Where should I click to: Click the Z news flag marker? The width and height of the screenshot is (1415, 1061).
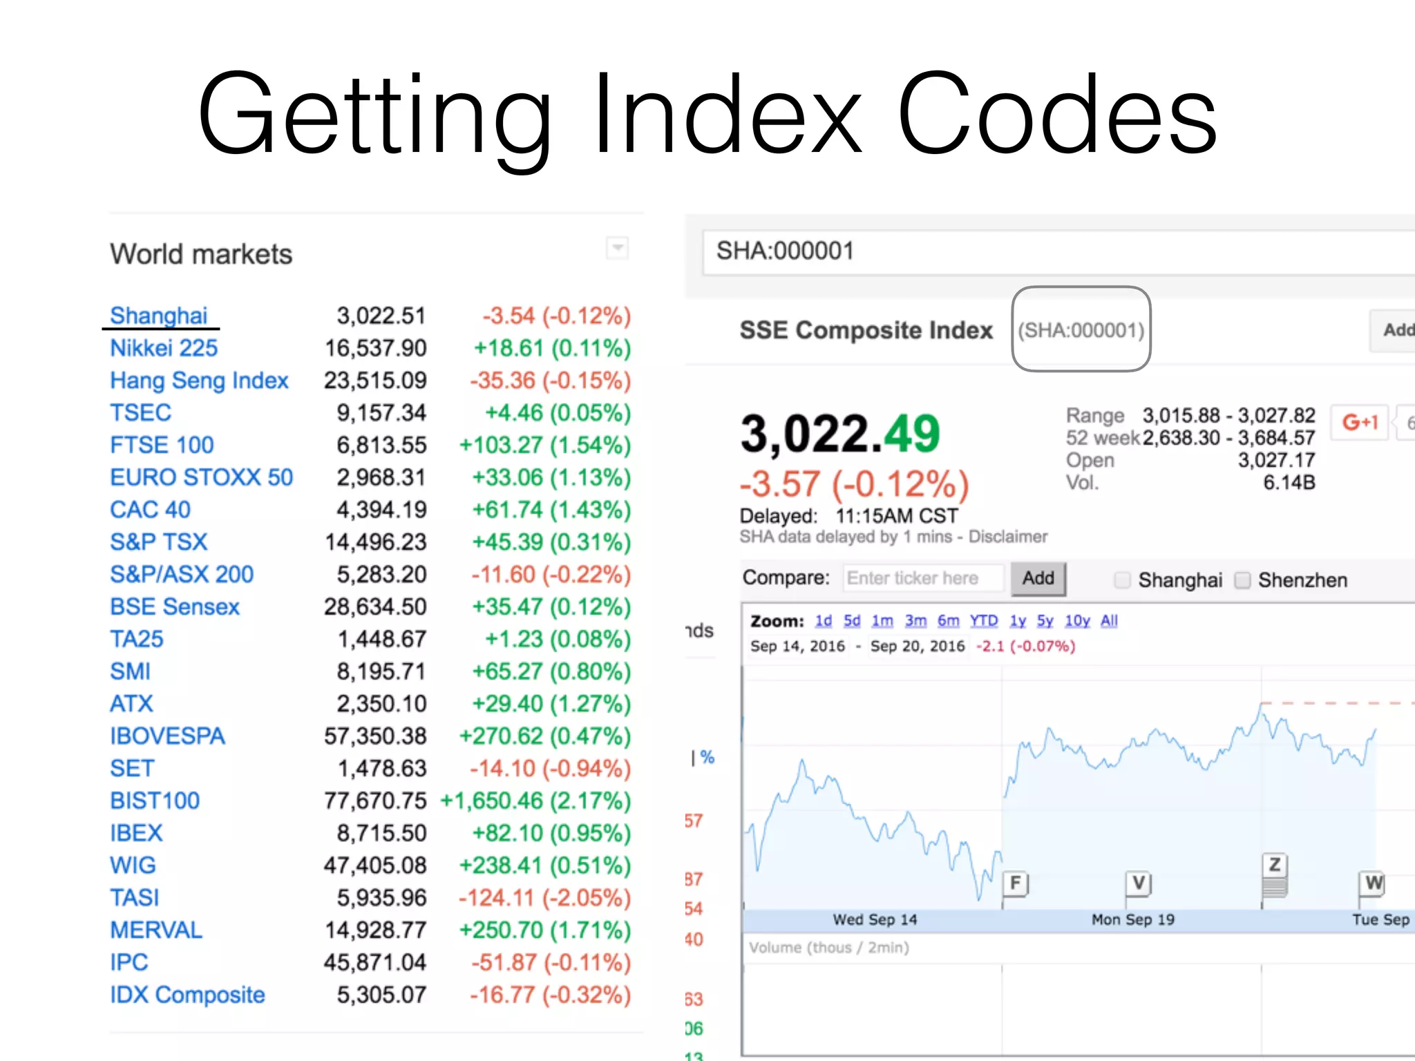point(1275,865)
